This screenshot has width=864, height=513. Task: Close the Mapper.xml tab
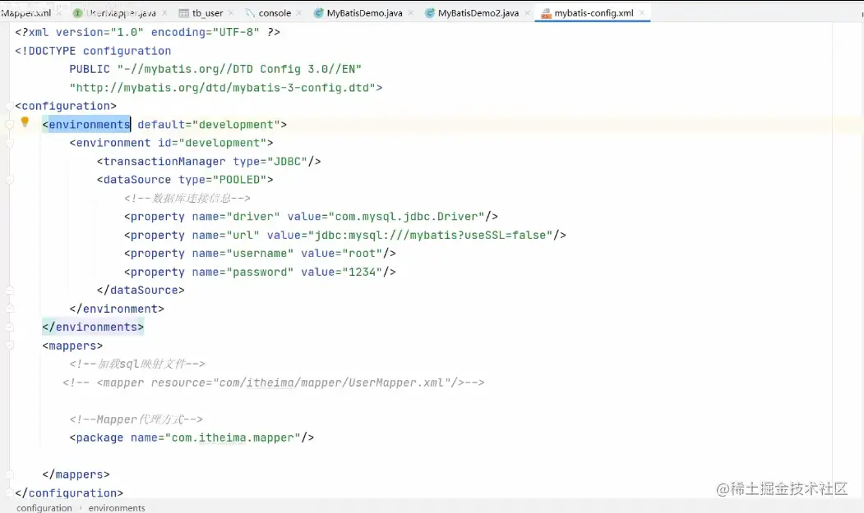tap(59, 12)
